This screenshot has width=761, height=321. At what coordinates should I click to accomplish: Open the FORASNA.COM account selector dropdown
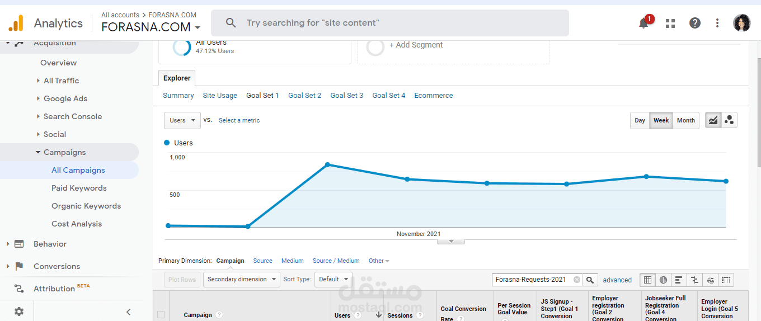pyautogui.click(x=151, y=27)
